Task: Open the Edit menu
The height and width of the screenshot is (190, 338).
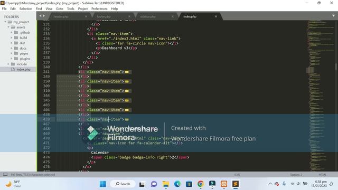Action: click(13, 8)
